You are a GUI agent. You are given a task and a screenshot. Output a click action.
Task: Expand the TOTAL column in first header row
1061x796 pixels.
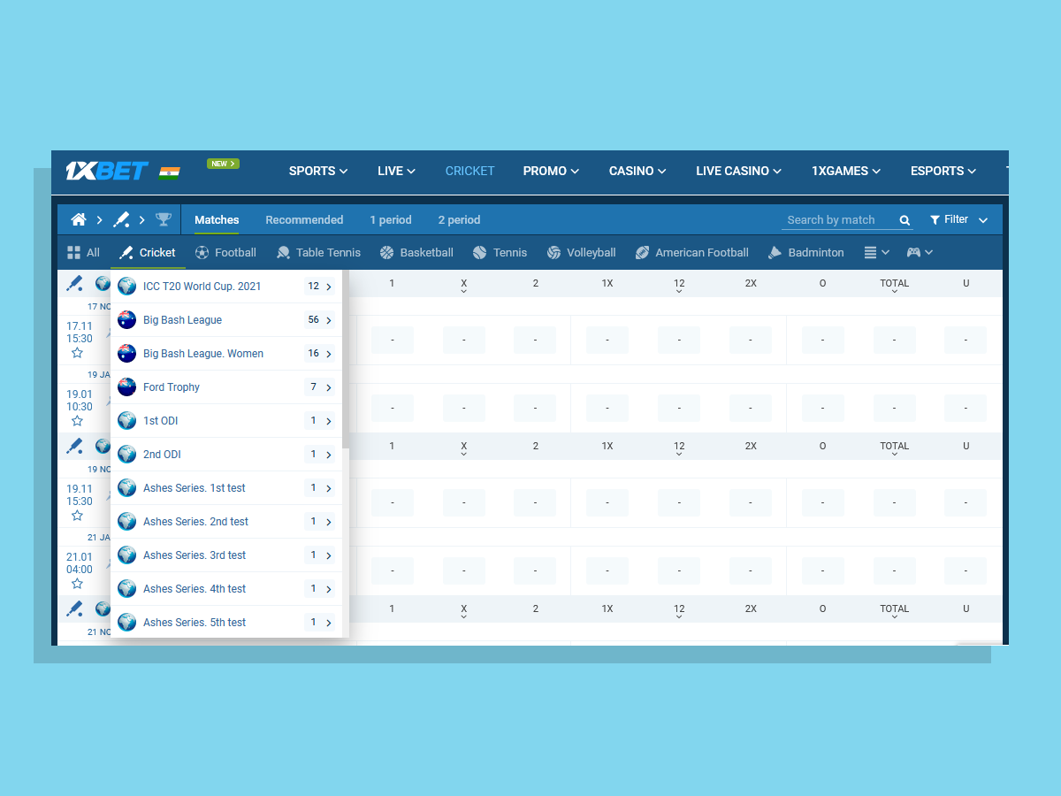tap(894, 286)
